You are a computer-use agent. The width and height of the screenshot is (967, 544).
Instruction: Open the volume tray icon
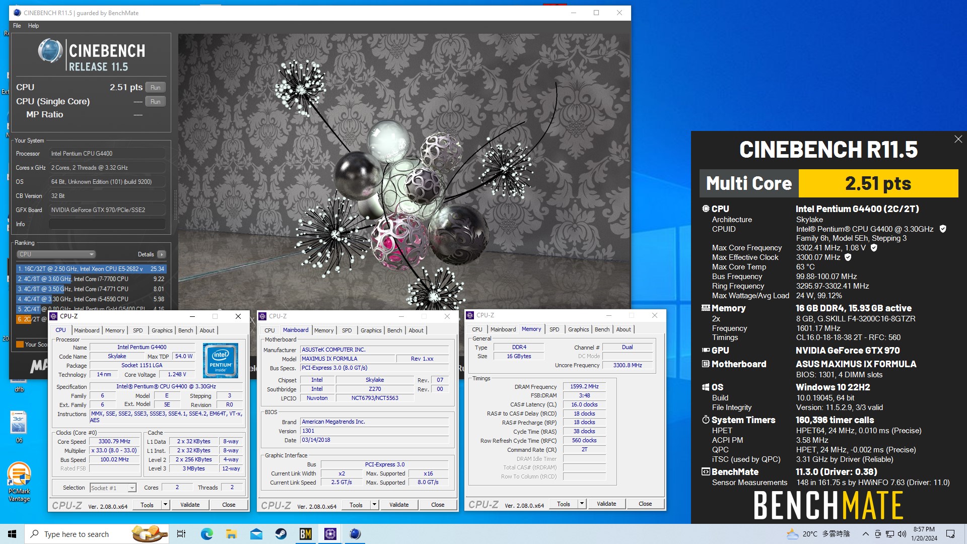(902, 534)
